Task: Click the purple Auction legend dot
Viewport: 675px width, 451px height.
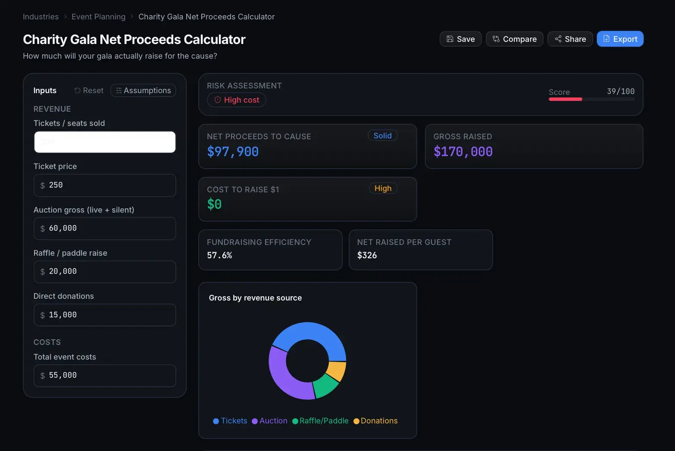Action: pyautogui.click(x=255, y=421)
